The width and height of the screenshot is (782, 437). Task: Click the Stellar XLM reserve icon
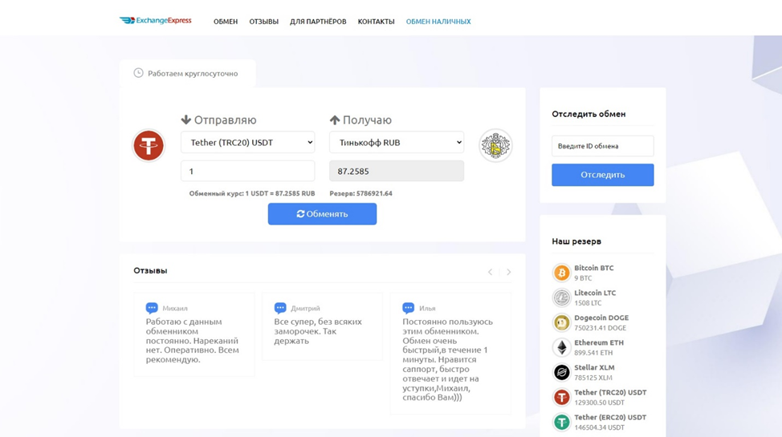[x=561, y=372]
